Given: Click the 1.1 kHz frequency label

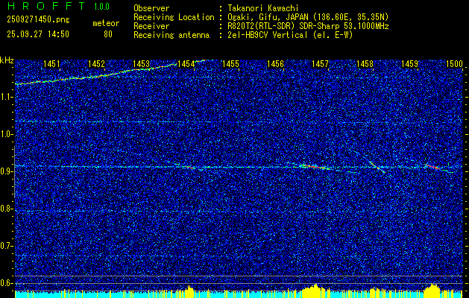Looking at the screenshot, I should pos(6,97).
